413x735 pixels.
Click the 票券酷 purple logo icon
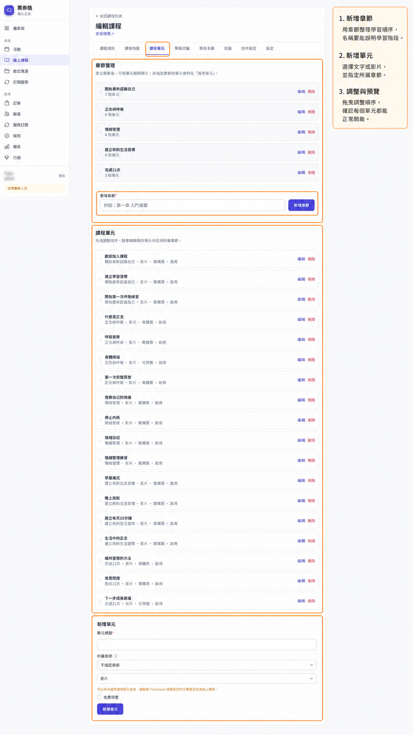click(x=9, y=10)
